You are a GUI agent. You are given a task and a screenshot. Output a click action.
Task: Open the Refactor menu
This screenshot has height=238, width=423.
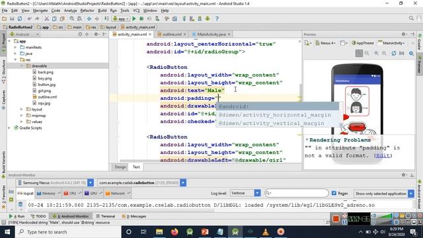point(87,11)
